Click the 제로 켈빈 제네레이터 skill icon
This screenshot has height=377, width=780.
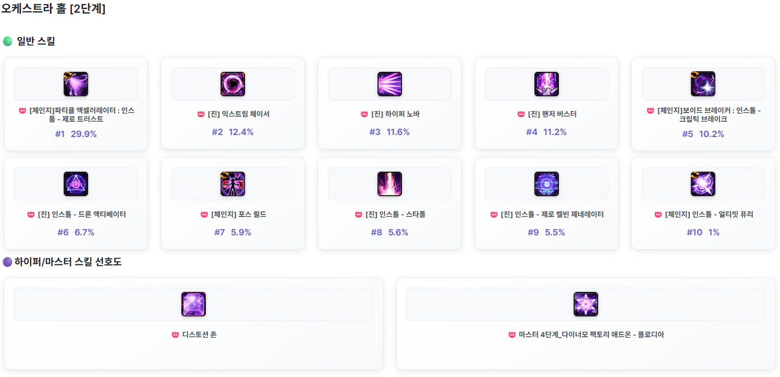547,184
